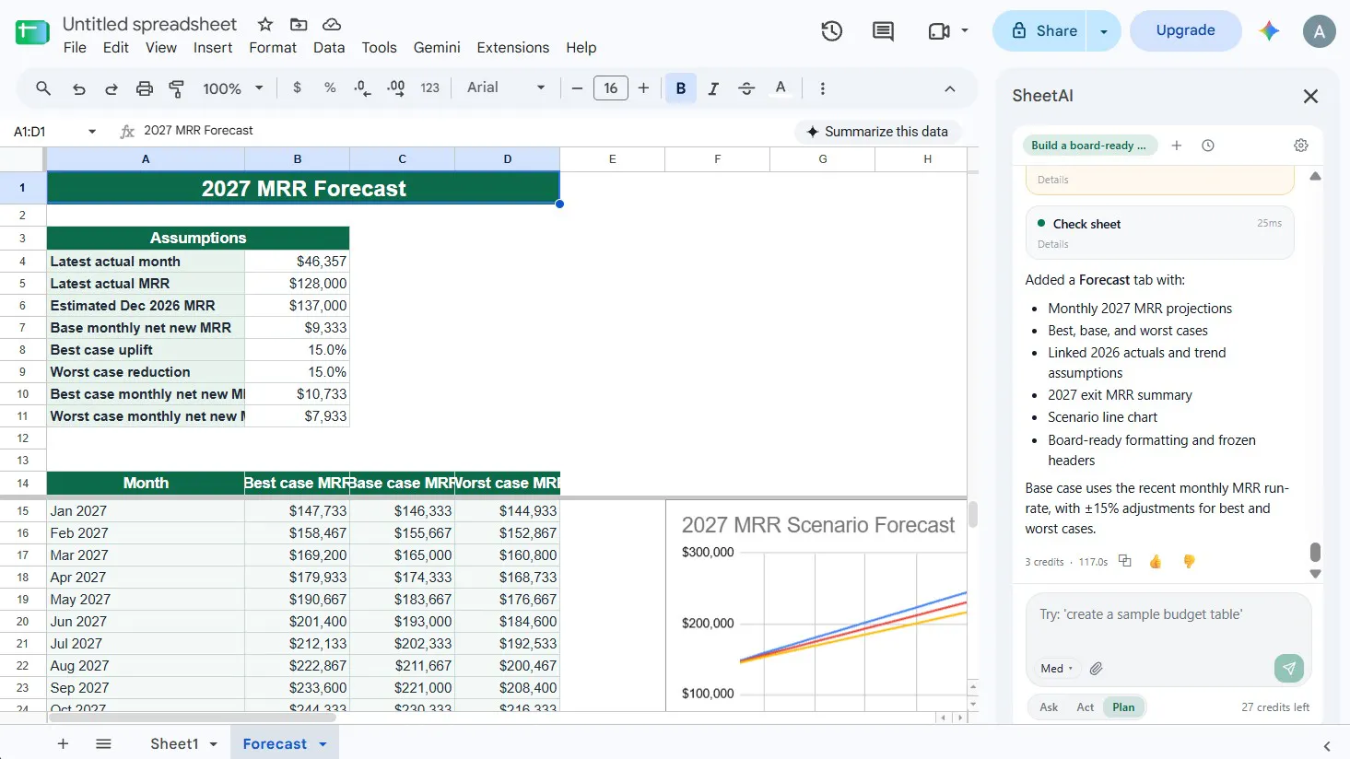Search the menus with magnifier icon
Image resolution: width=1350 pixels, height=759 pixels.
[43, 88]
